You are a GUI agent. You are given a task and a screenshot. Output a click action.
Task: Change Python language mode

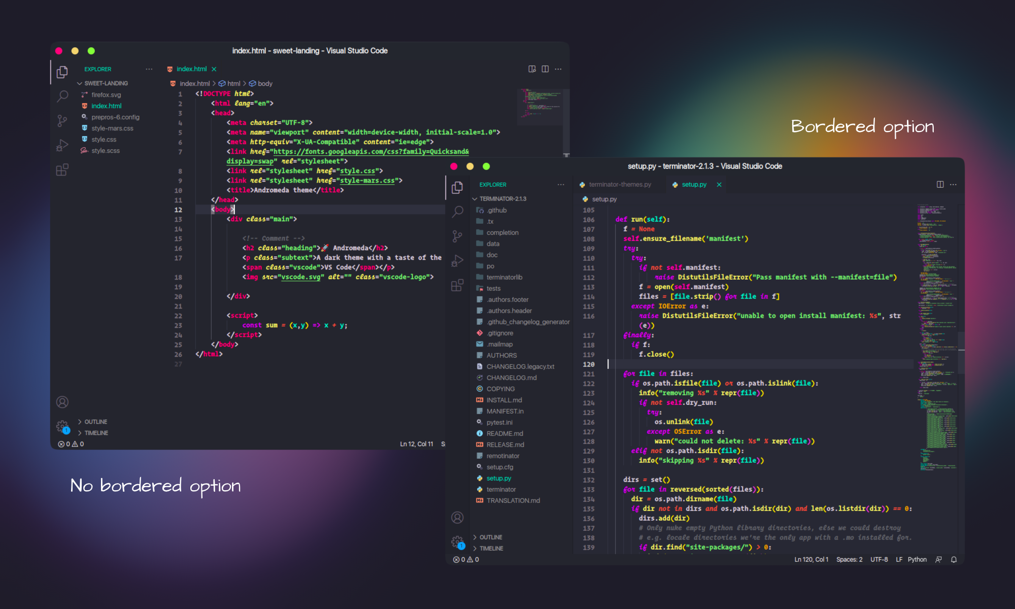[x=917, y=559]
